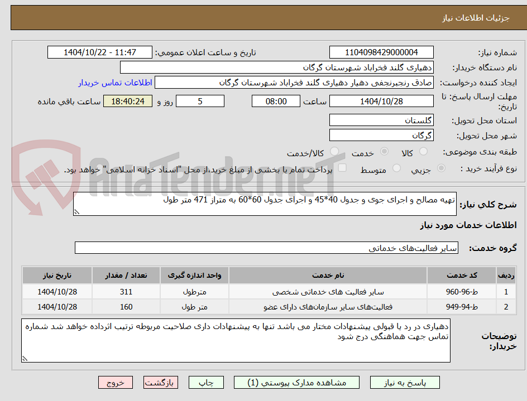Click the کد خدمت column header
The image size is (527, 401).
pyautogui.click(x=462, y=276)
